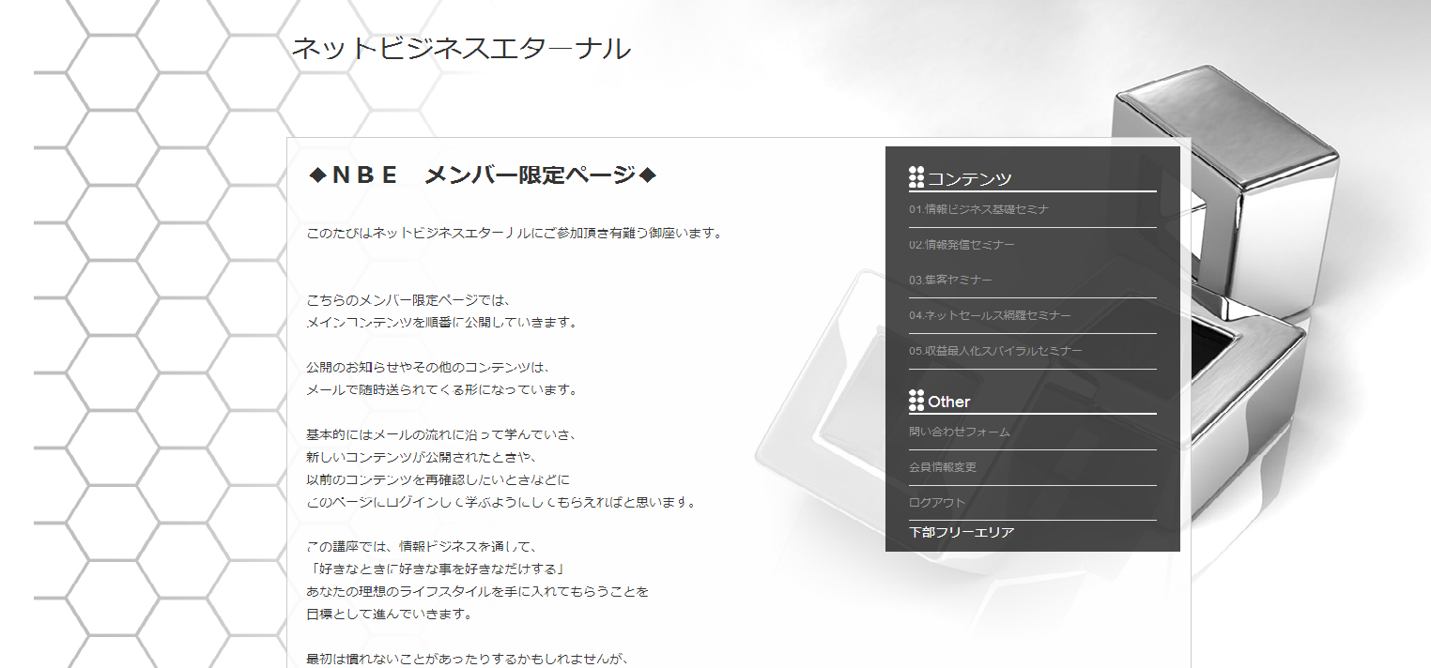Click the dots icon beside Other heading
Screen dimensions: 1431x668
pyautogui.click(x=916, y=401)
